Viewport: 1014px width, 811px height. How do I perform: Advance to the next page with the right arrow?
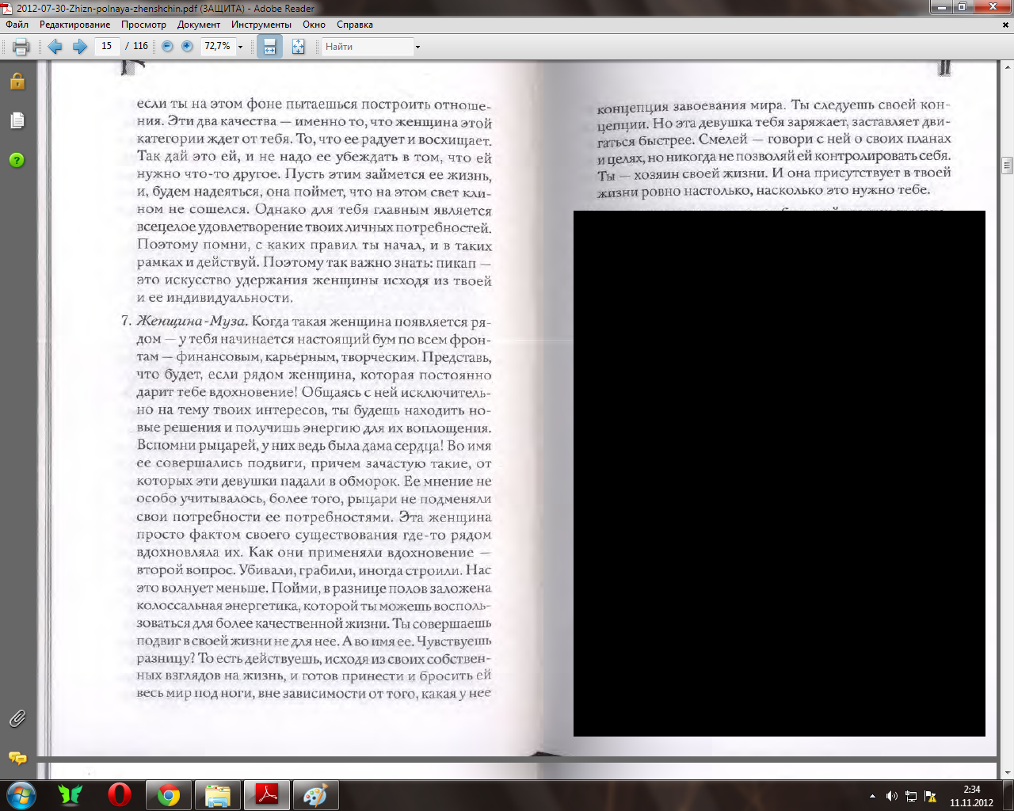[79, 47]
